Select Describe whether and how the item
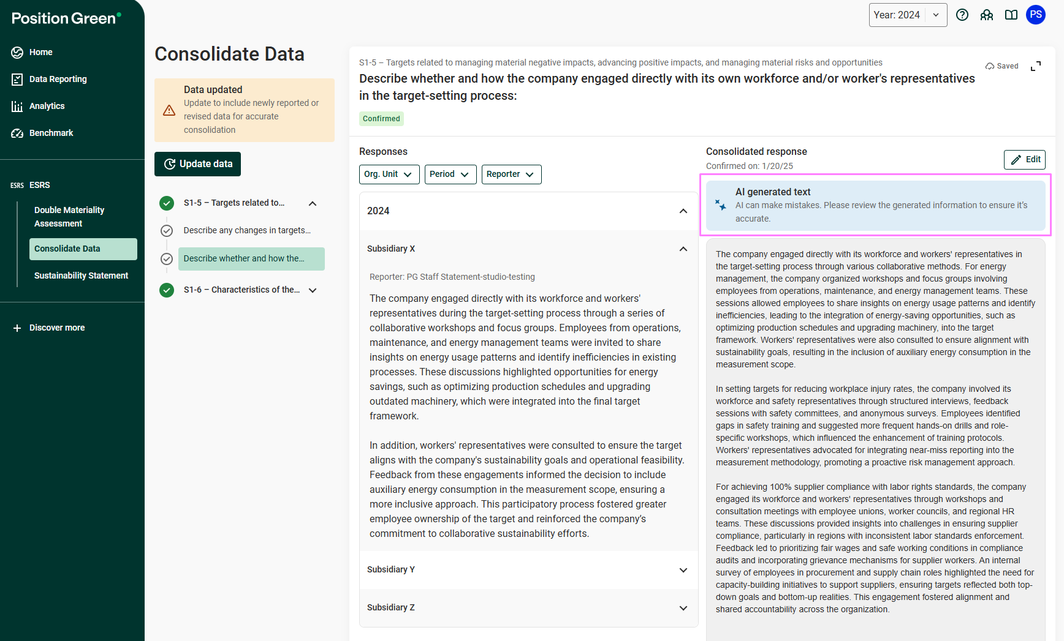Screen dimensions: 1064x641 (251, 259)
